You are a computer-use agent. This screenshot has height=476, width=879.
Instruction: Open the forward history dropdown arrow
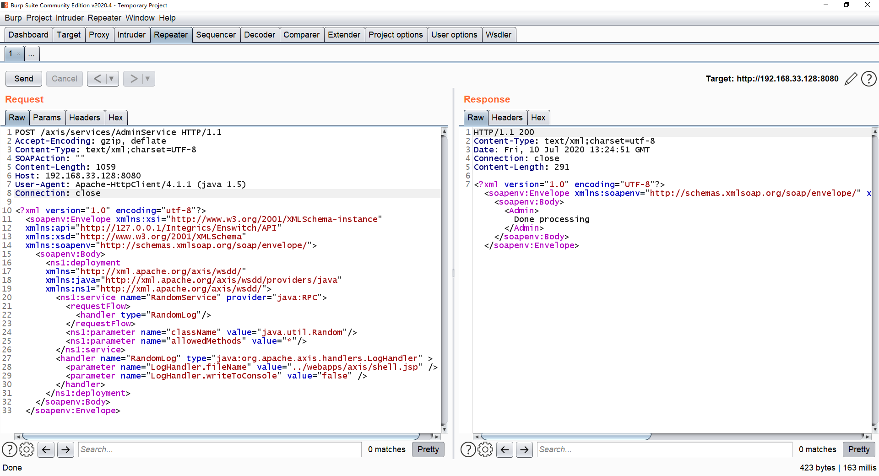(147, 79)
